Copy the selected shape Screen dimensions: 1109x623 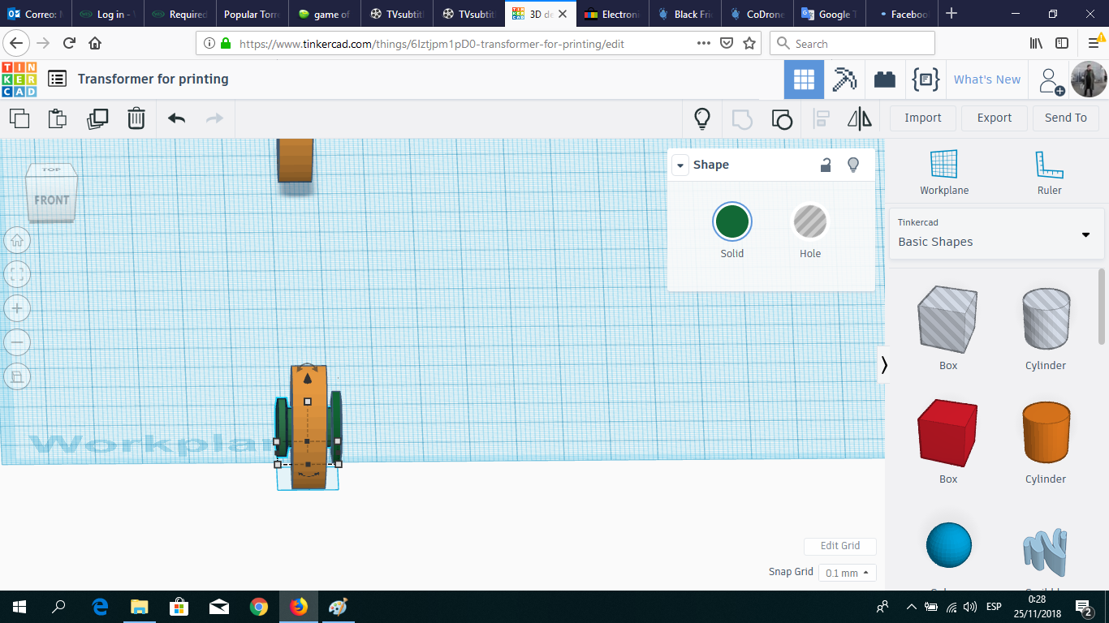(x=19, y=118)
